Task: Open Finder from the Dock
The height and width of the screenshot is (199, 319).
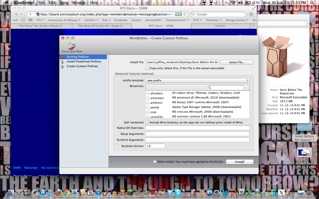Action: 11,192
